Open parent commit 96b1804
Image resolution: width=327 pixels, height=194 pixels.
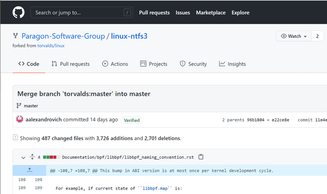[x=255, y=120]
